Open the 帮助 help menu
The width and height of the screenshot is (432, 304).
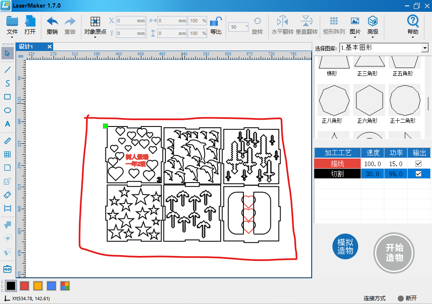pos(413,25)
